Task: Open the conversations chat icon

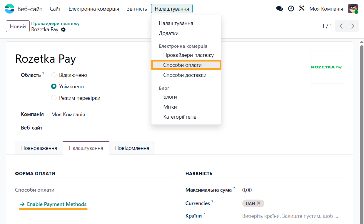Action: point(280,9)
